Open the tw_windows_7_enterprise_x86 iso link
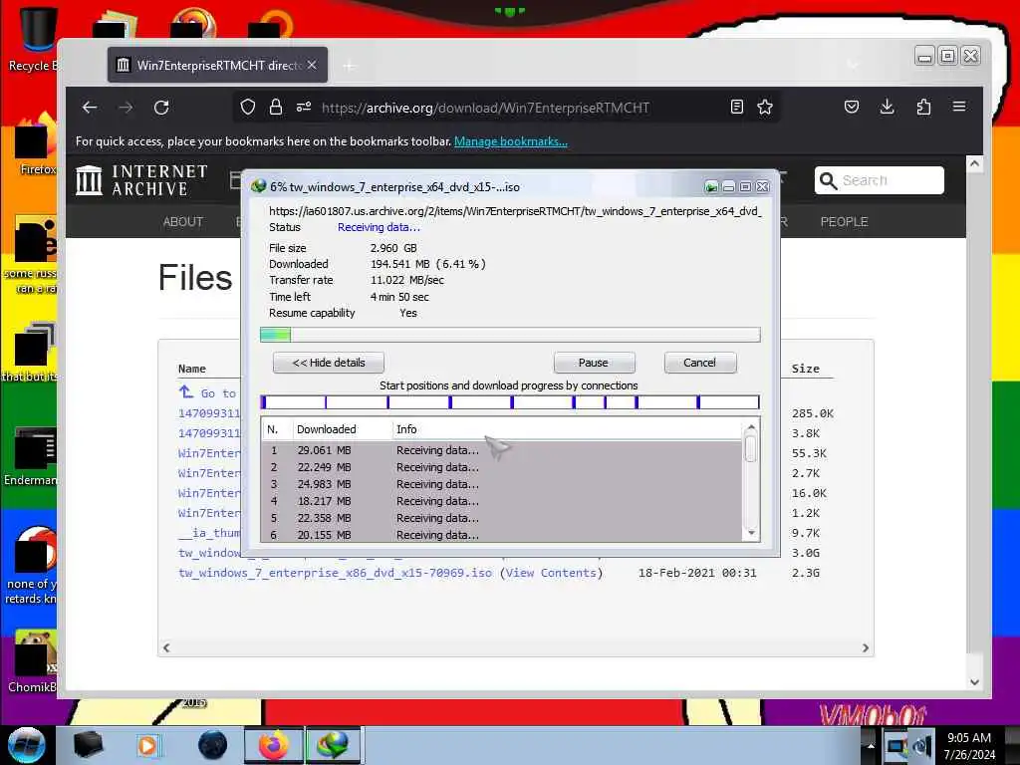 point(335,573)
